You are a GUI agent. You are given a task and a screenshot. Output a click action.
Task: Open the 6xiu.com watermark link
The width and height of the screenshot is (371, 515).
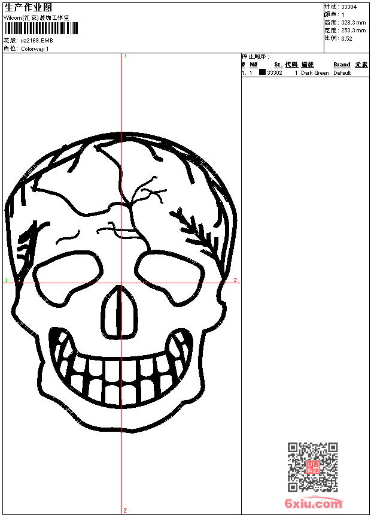tap(313, 504)
